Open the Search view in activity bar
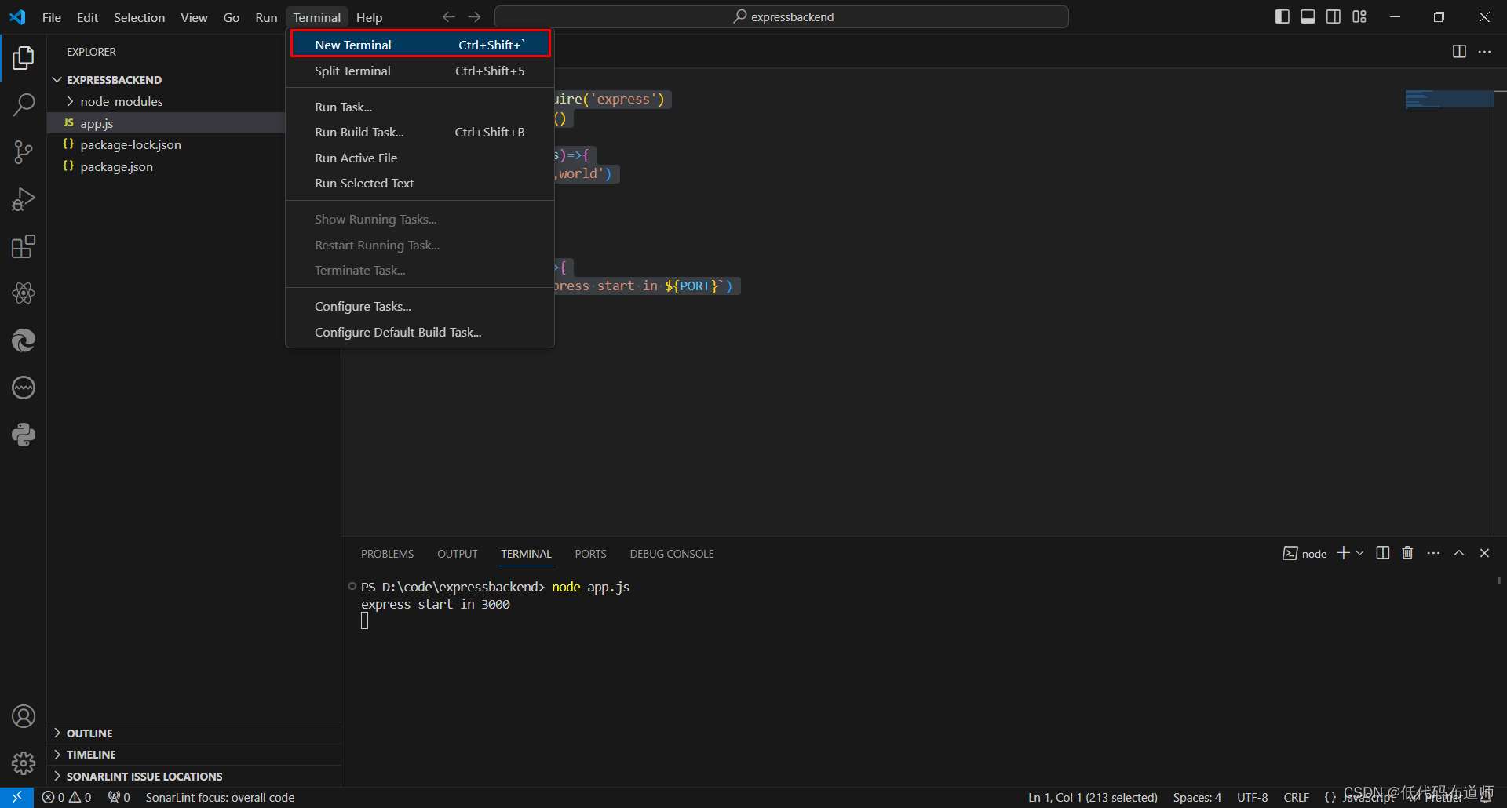The width and height of the screenshot is (1507, 808). pyautogui.click(x=24, y=104)
